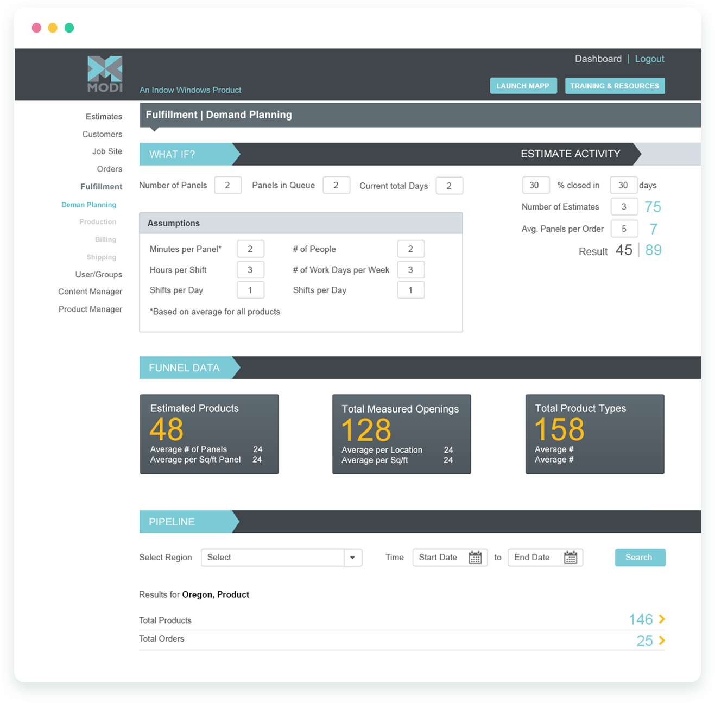
Task: Click the Panels in Queue input box
Action: coord(336,186)
